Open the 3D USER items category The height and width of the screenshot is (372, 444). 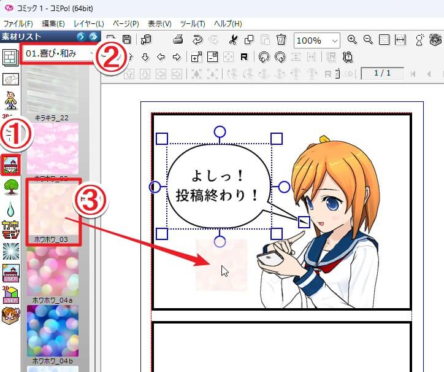click(x=11, y=295)
